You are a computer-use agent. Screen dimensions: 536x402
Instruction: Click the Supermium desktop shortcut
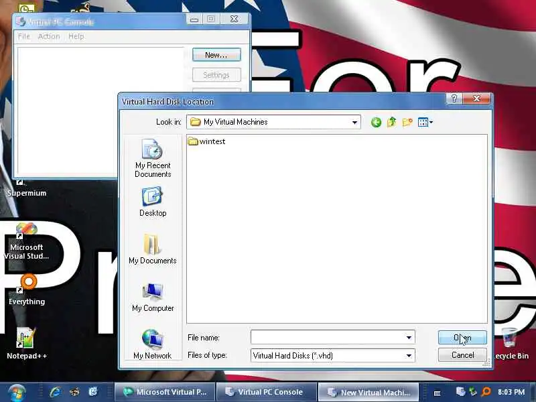(x=26, y=188)
